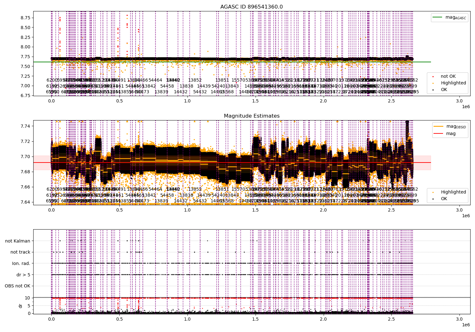Select "OK" legend label below Highlighted, top plot
The image size is (475, 332).
point(444,89)
